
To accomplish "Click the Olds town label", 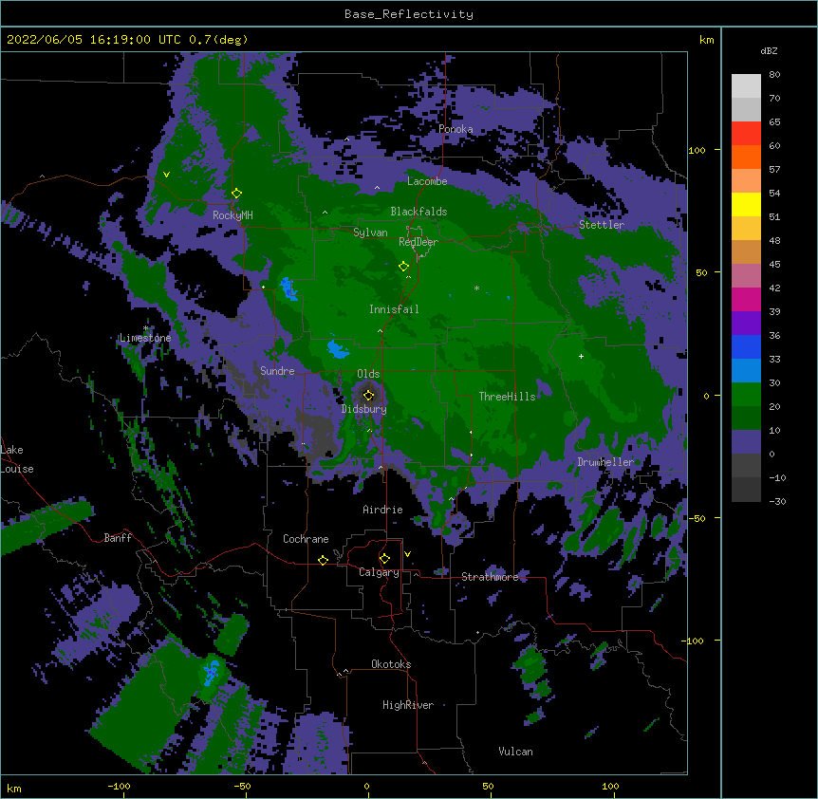I will click(368, 374).
